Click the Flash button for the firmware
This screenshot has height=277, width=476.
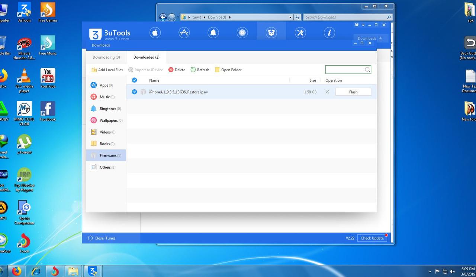point(353,92)
